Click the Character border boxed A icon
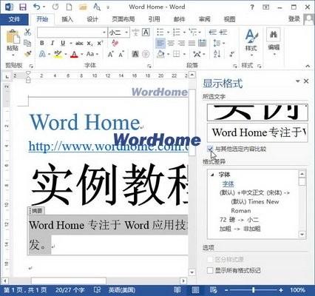Screen dimensions: 315x296 pyautogui.click(x=146, y=33)
